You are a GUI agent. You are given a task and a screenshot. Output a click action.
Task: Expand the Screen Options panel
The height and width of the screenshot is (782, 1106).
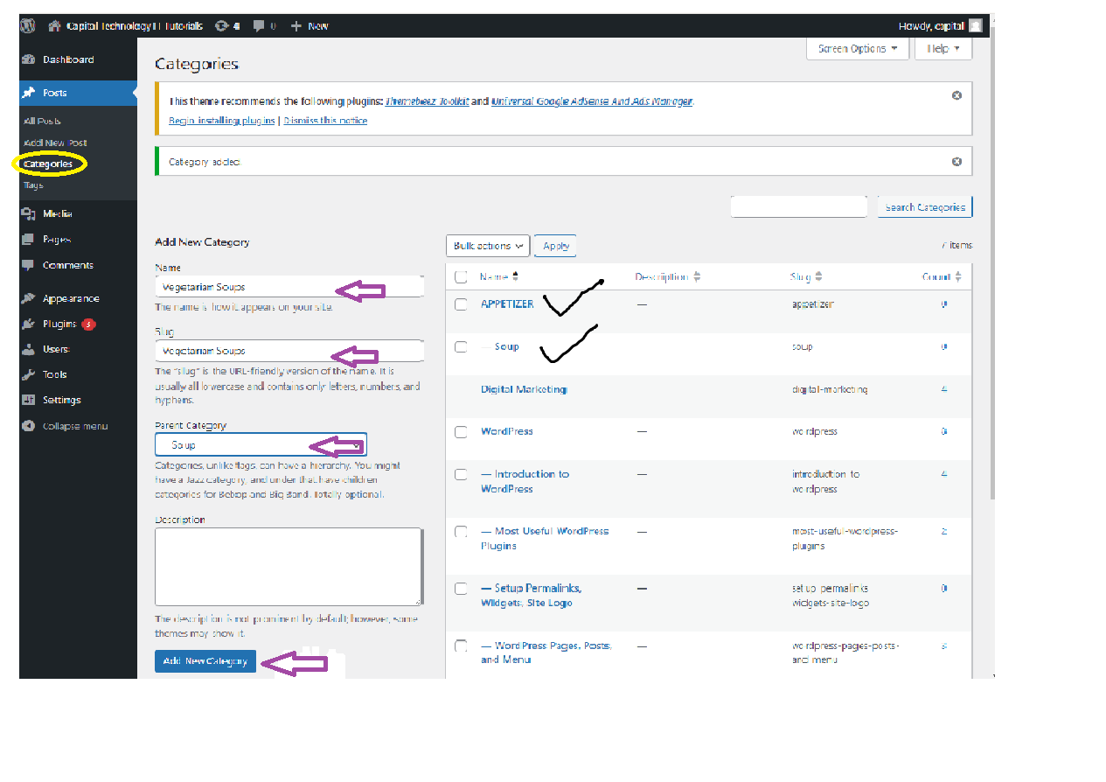[857, 49]
